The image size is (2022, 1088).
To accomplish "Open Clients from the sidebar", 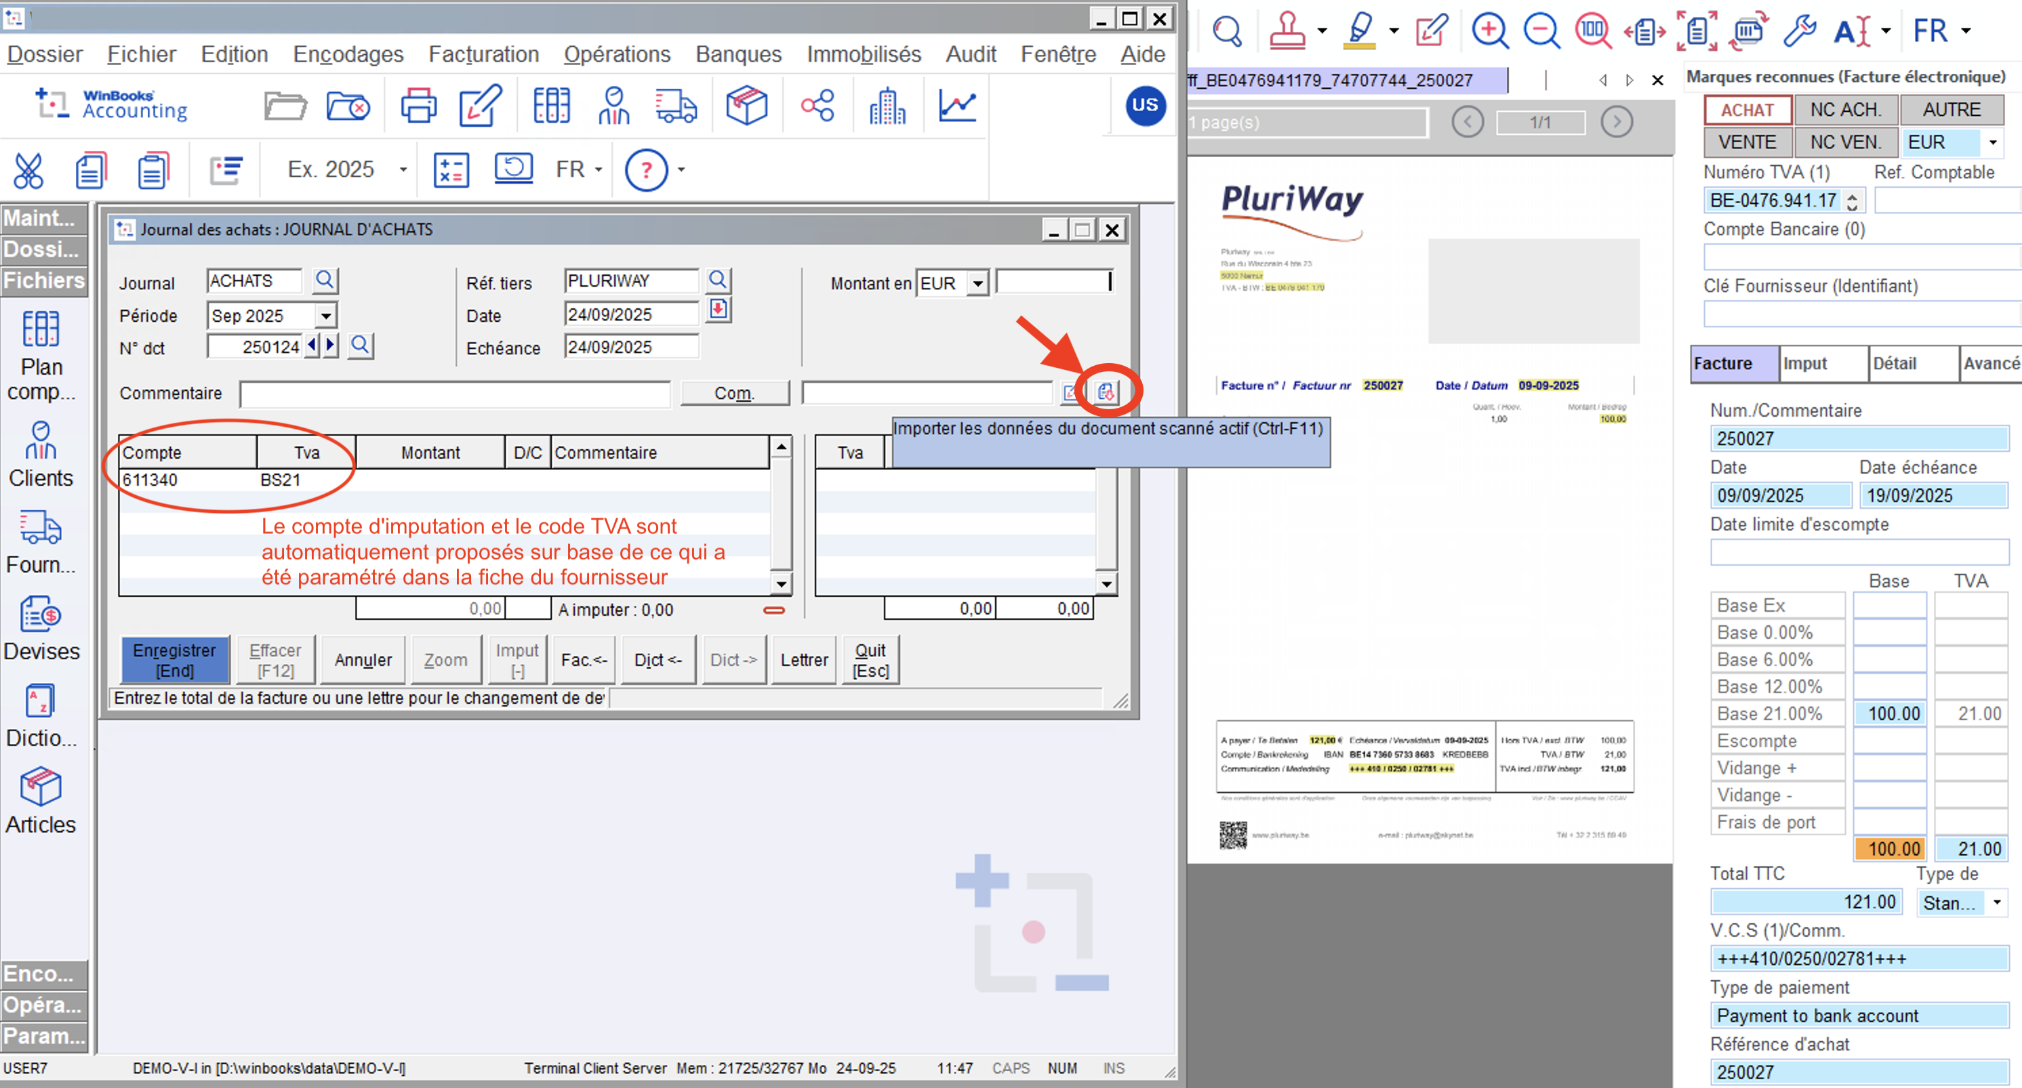I will pyautogui.click(x=41, y=454).
